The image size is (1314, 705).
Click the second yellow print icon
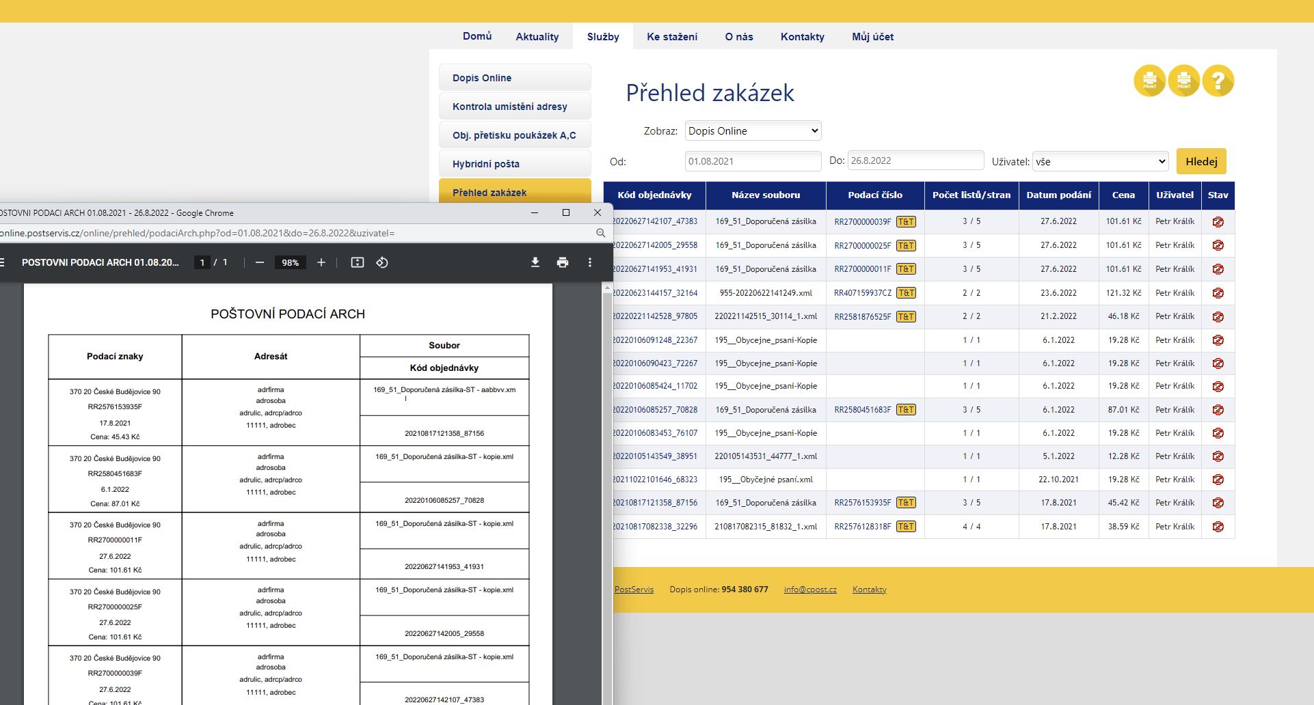click(1183, 81)
